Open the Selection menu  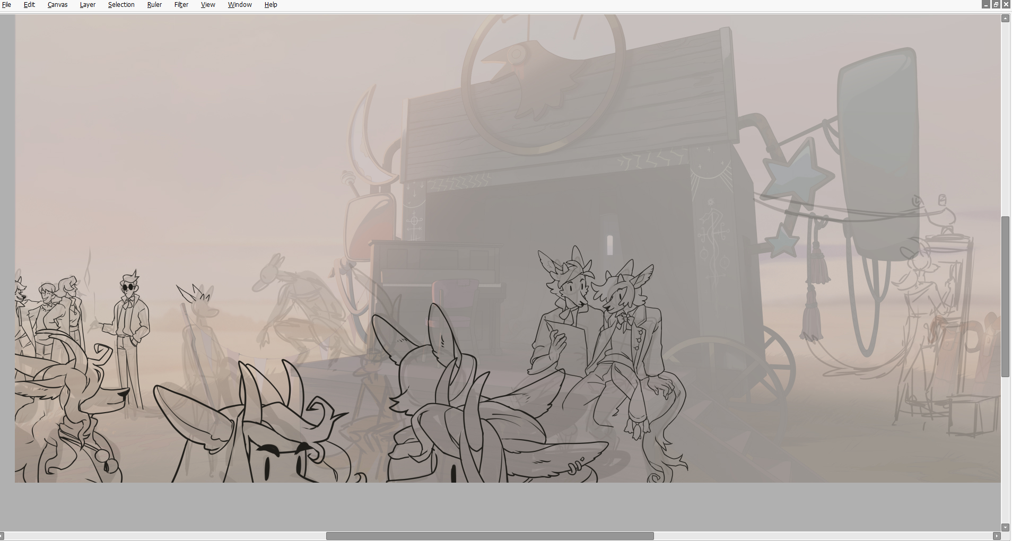coord(121,5)
